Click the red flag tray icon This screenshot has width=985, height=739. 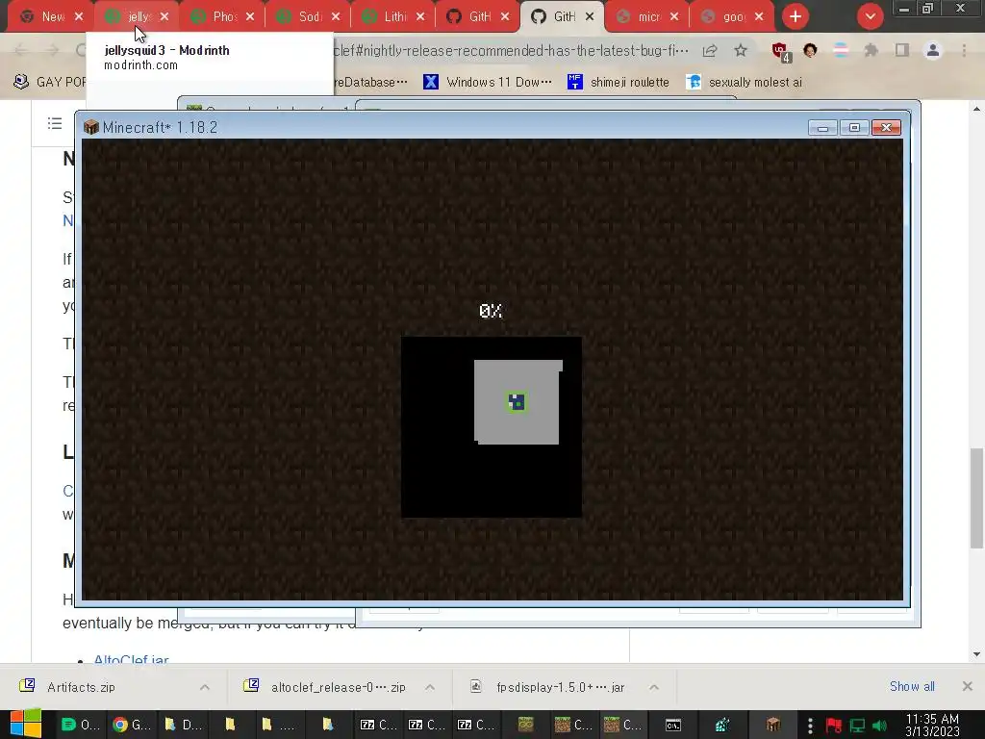[834, 726]
